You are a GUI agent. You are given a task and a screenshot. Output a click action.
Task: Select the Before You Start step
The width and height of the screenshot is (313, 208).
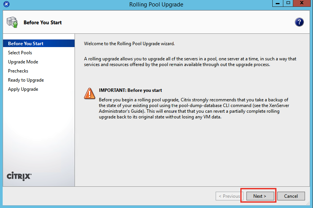click(x=39, y=43)
